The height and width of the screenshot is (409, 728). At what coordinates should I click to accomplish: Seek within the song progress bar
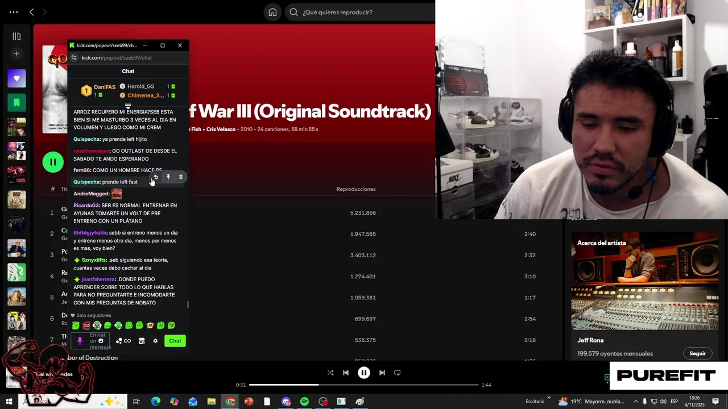coord(364,385)
